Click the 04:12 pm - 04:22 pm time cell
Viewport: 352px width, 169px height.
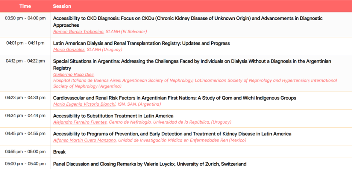tap(25, 61)
